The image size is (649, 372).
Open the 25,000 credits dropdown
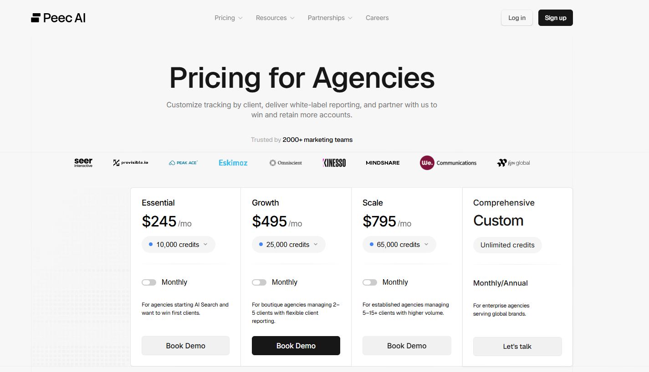(x=289, y=245)
